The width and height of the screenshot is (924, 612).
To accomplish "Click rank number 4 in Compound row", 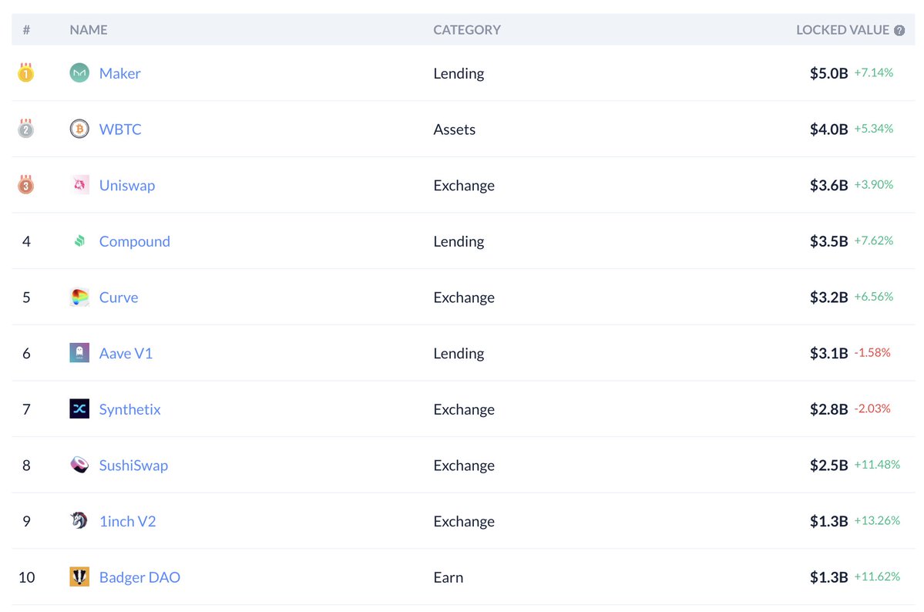I will pyautogui.click(x=26, y=241).
